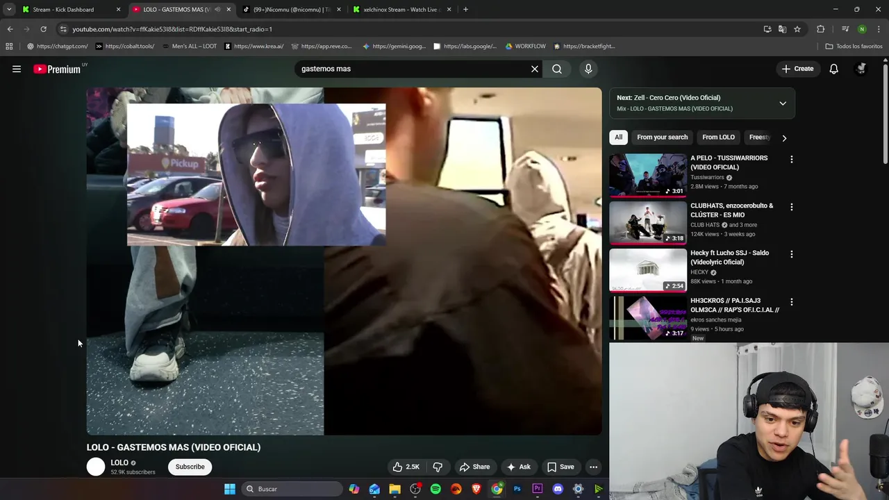Expand the Next up mix playlist panel

783,103
